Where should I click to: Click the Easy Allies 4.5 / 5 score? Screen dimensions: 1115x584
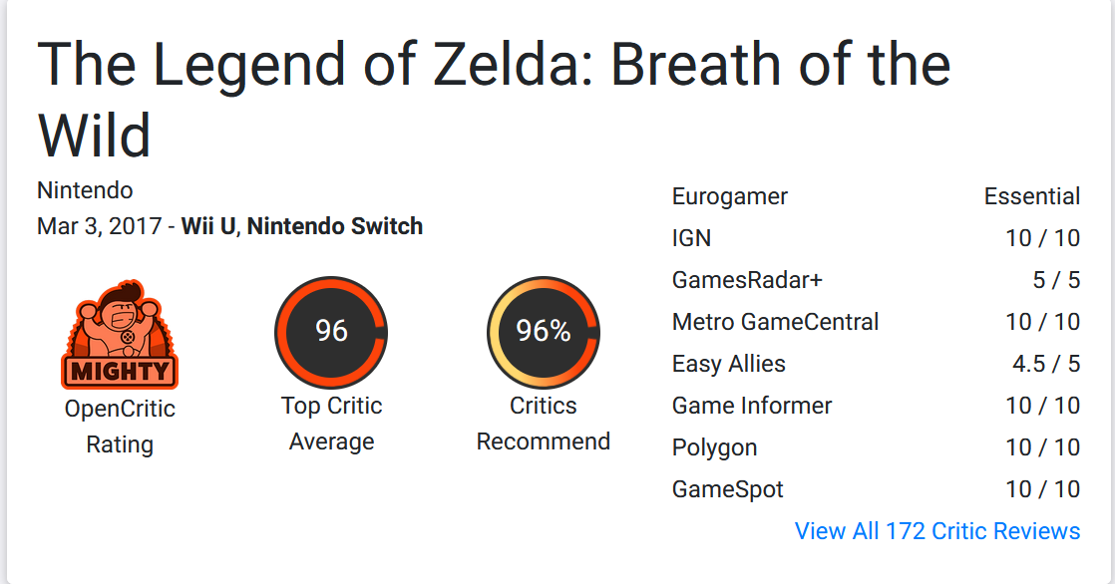1046,364
